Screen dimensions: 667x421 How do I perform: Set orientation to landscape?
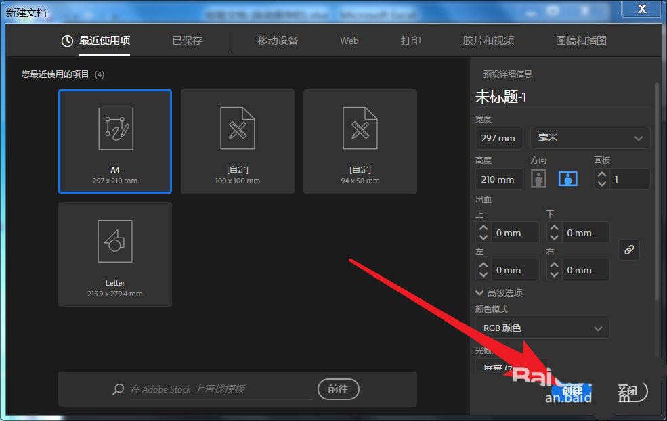click(x=567, y=179)
